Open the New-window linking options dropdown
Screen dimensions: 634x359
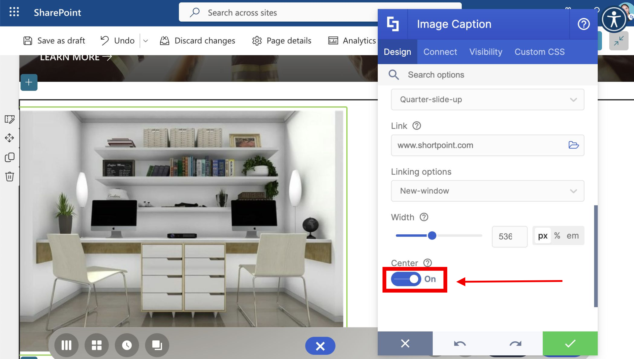(x=487, y=191)
